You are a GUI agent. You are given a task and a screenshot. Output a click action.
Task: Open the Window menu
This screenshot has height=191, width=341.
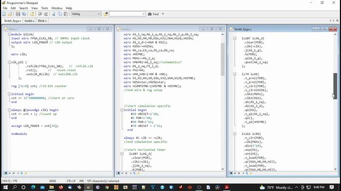[57, 8]
